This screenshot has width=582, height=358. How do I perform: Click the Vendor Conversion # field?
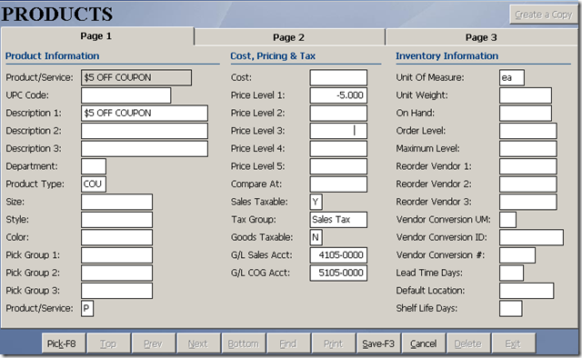[x=517, y=255]
